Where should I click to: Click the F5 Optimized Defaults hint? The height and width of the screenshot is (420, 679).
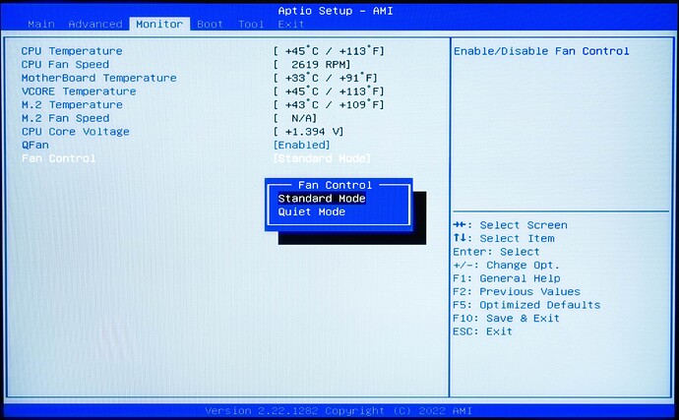click(x=526, y=305)
